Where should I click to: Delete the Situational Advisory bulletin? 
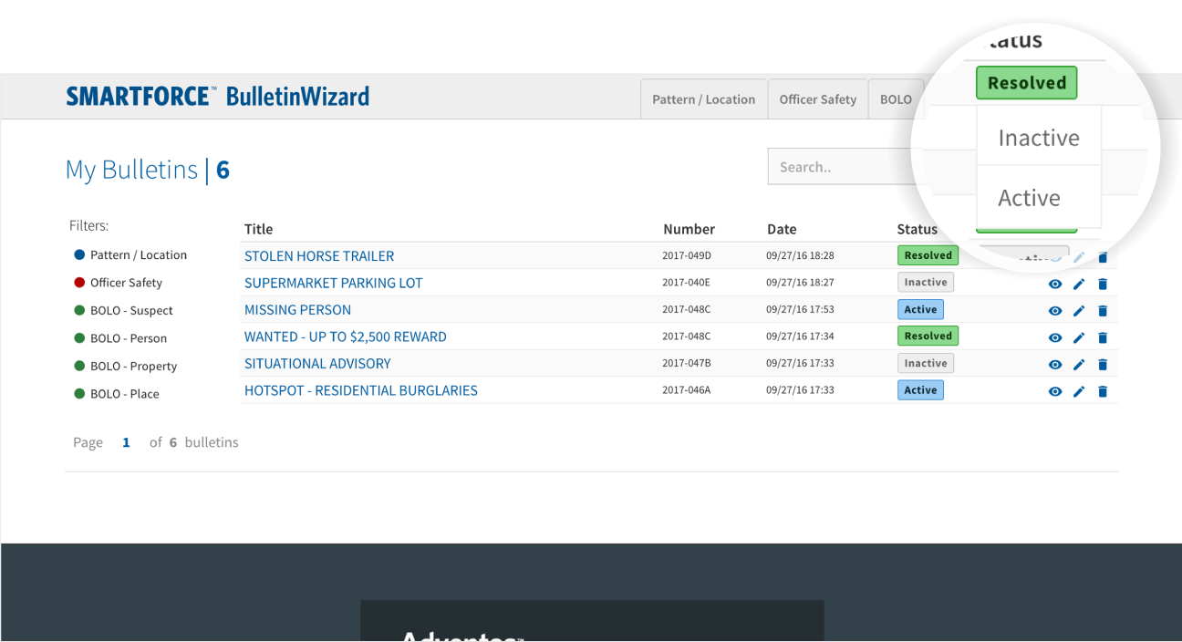1103,365
